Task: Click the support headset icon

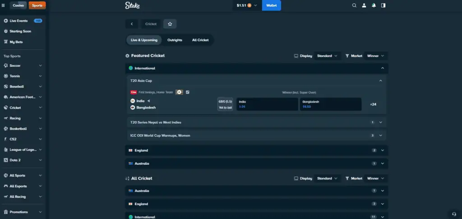Action: coord(454,214)
